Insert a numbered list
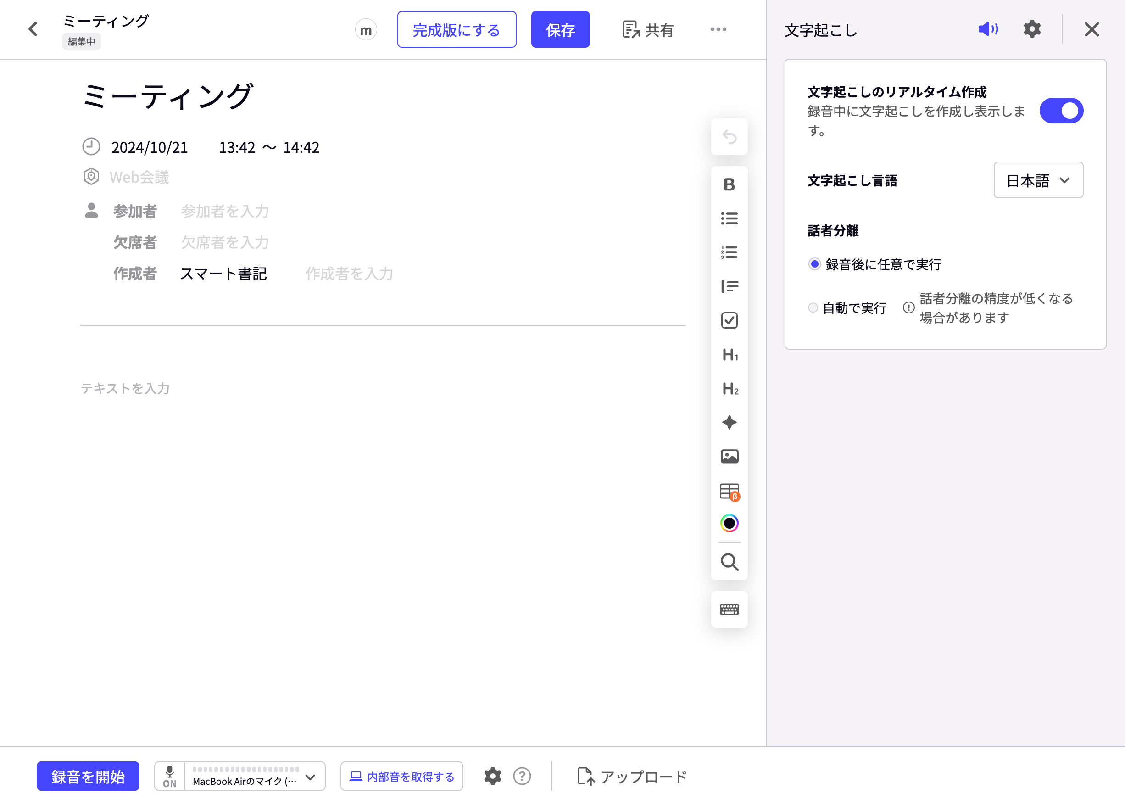1125x805 pixels. [x=729, y=252]
